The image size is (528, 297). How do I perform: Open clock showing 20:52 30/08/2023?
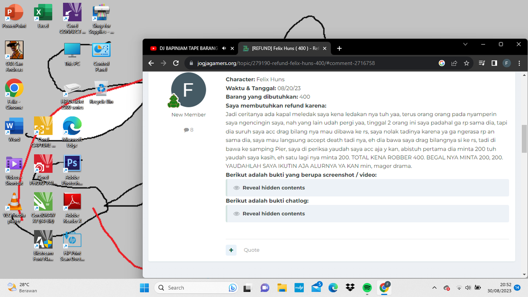[x=500, y=288]
